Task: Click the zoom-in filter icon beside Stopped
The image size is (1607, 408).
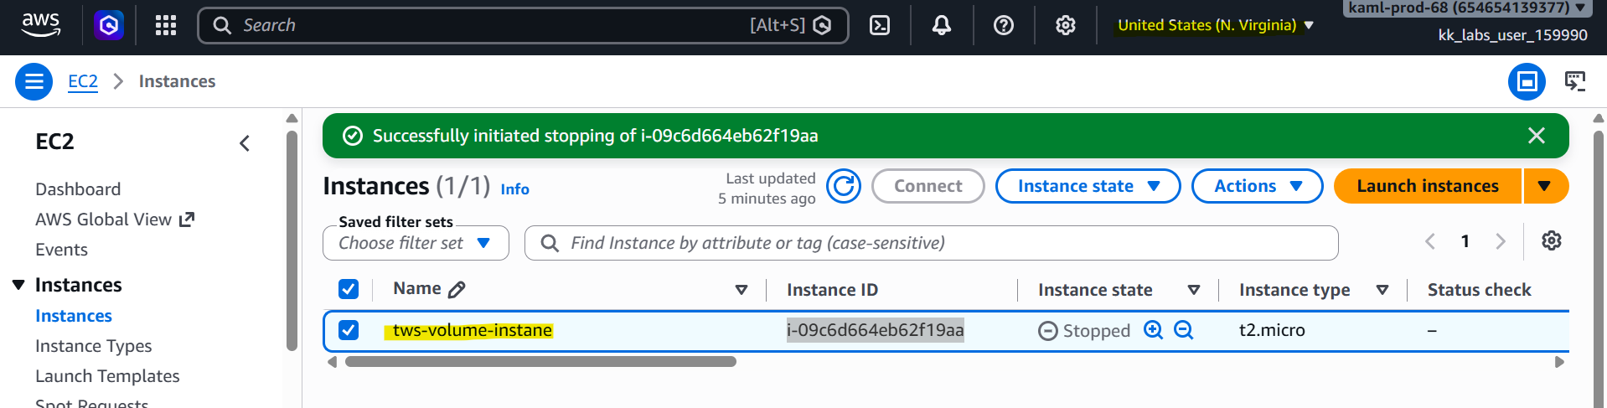Action: pyautogui.click(x=1154, y=330)
